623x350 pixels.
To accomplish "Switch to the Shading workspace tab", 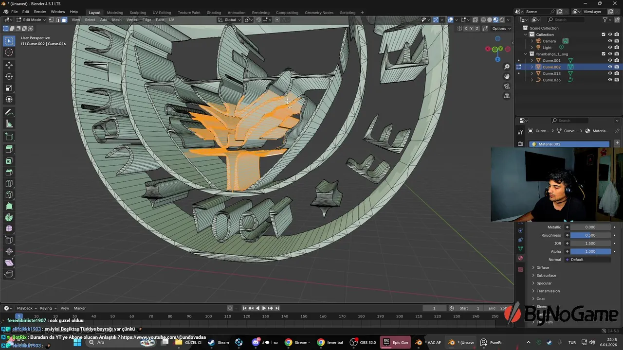I will (x=214, y=12).
